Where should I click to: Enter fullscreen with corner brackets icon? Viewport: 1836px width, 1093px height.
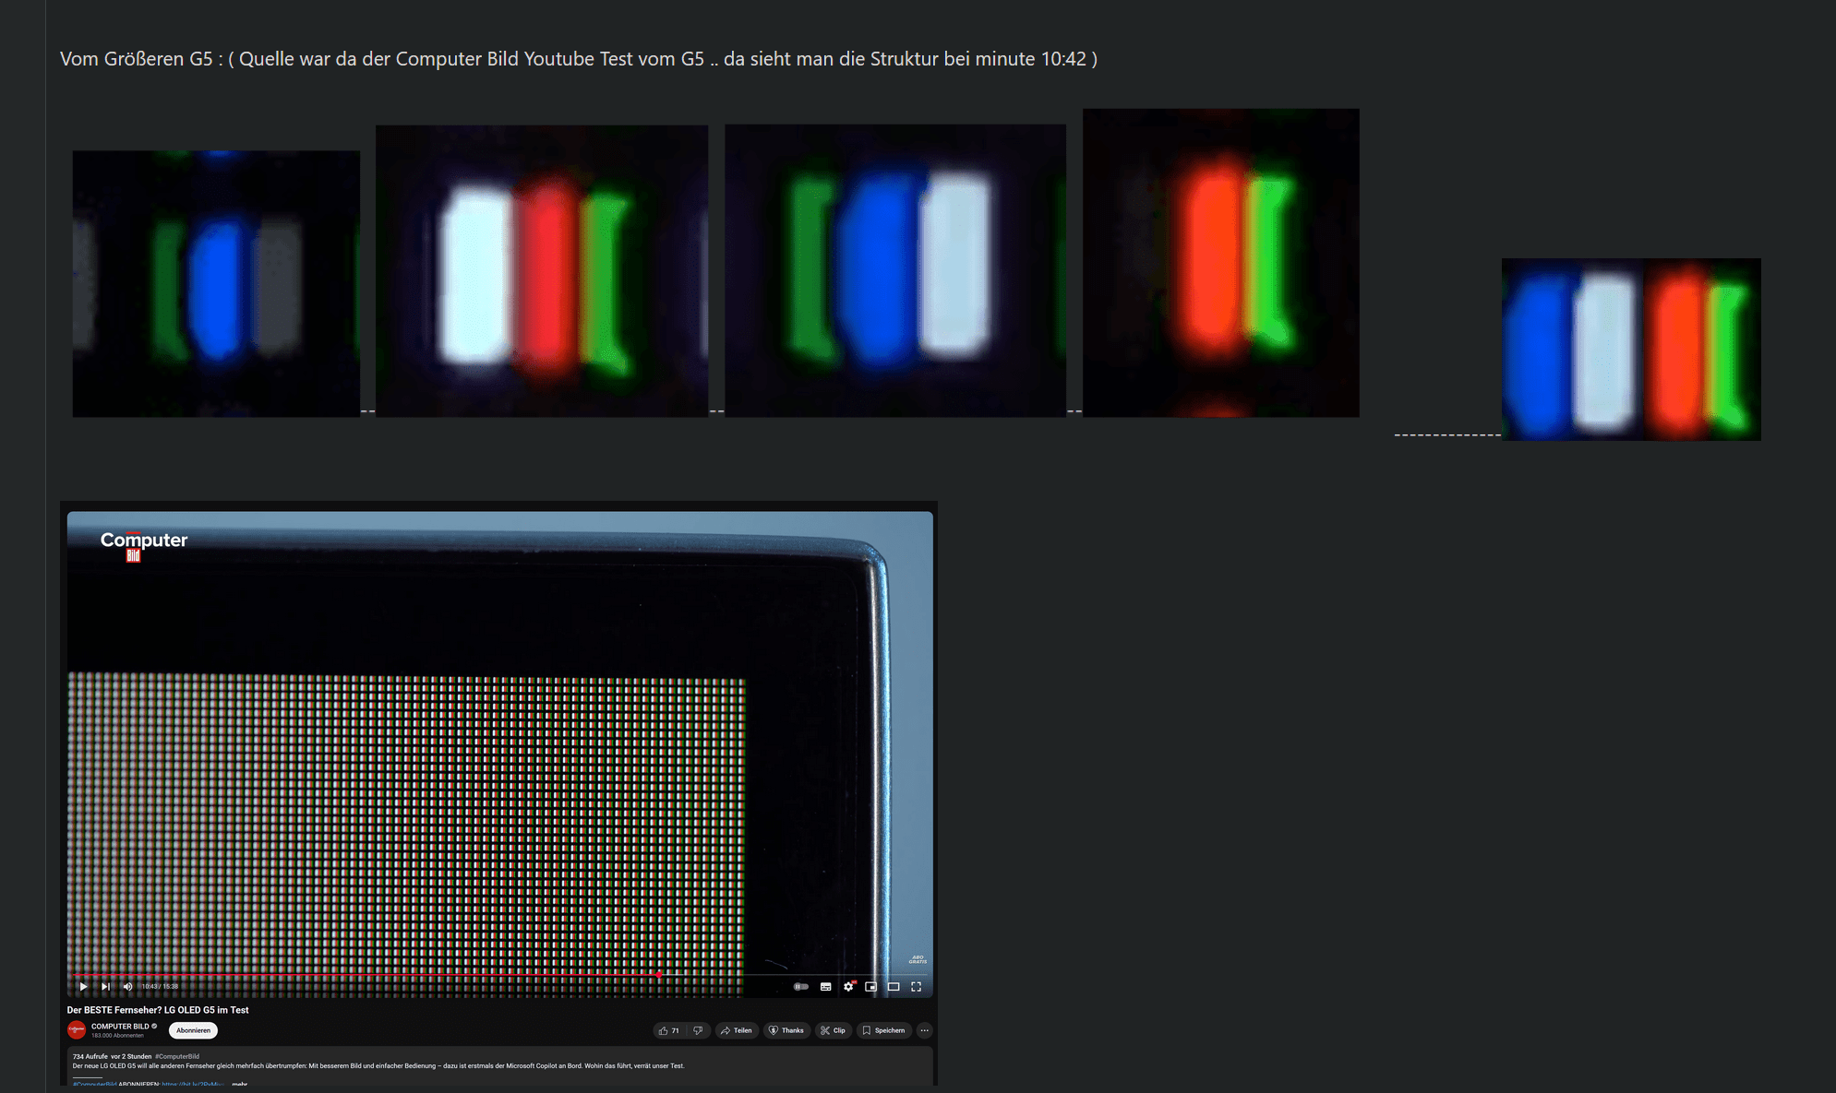[x=916, y=987]
